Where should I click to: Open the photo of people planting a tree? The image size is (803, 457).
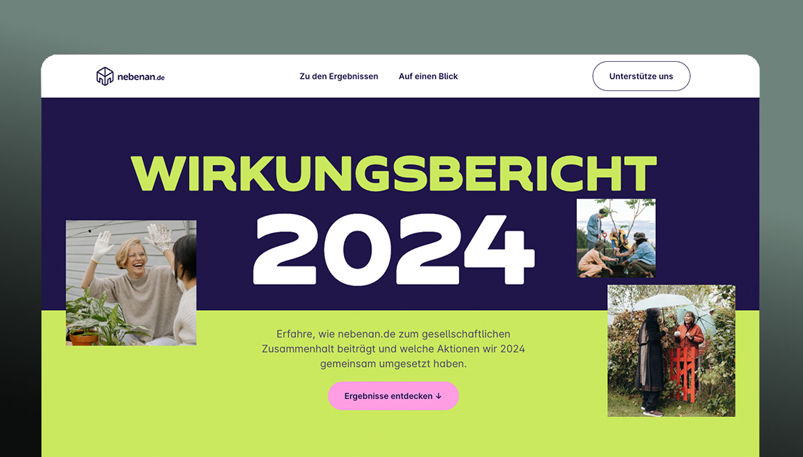tap(616, 238)
